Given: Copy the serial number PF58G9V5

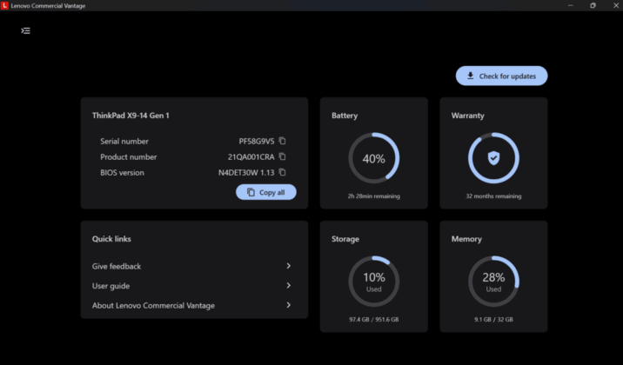Looking at the screenshot, I should coord(282,141).
